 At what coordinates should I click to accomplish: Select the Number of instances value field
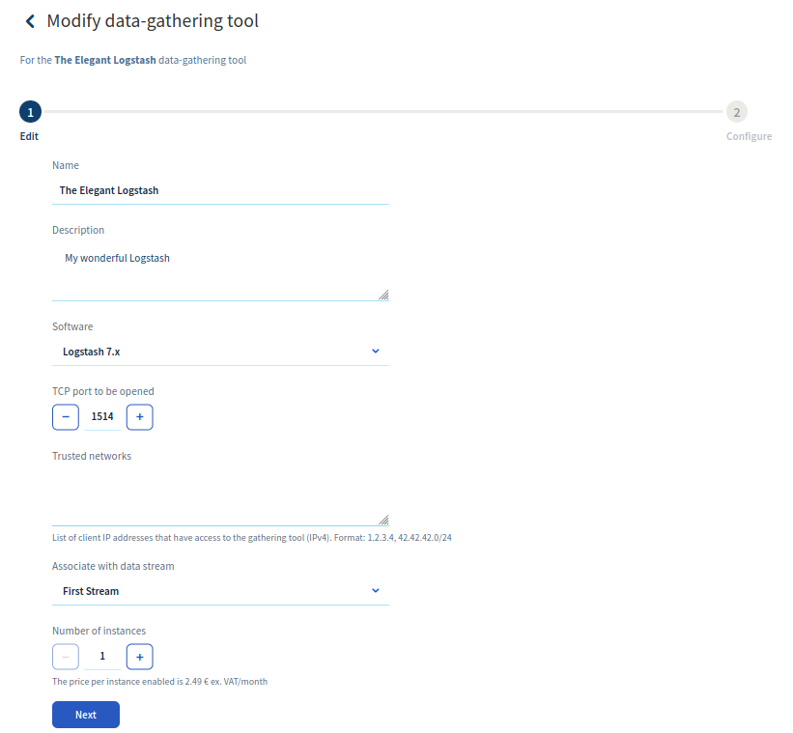(102, 657)
